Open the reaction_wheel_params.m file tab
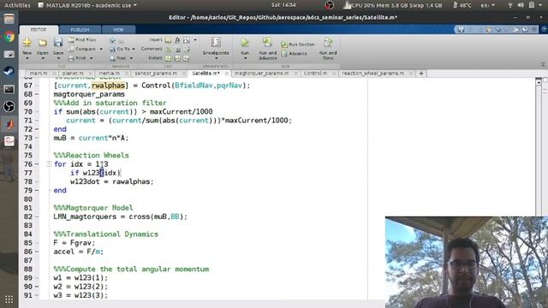This screenshot has width=548, height=308. [x=372, y=74]
